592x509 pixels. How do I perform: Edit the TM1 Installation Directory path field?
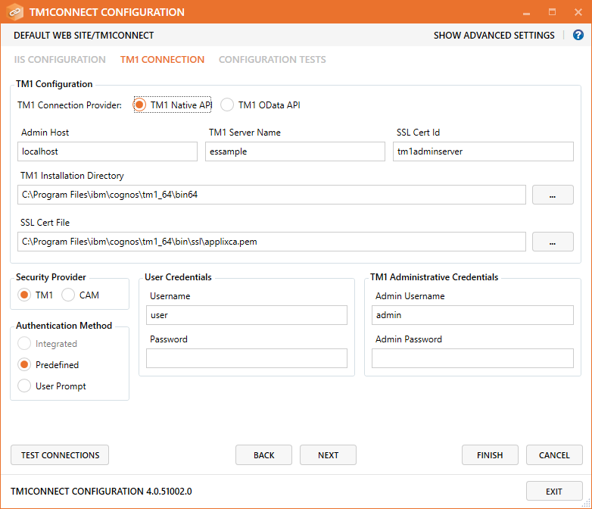pyautogui.click(x=272, y=195)
